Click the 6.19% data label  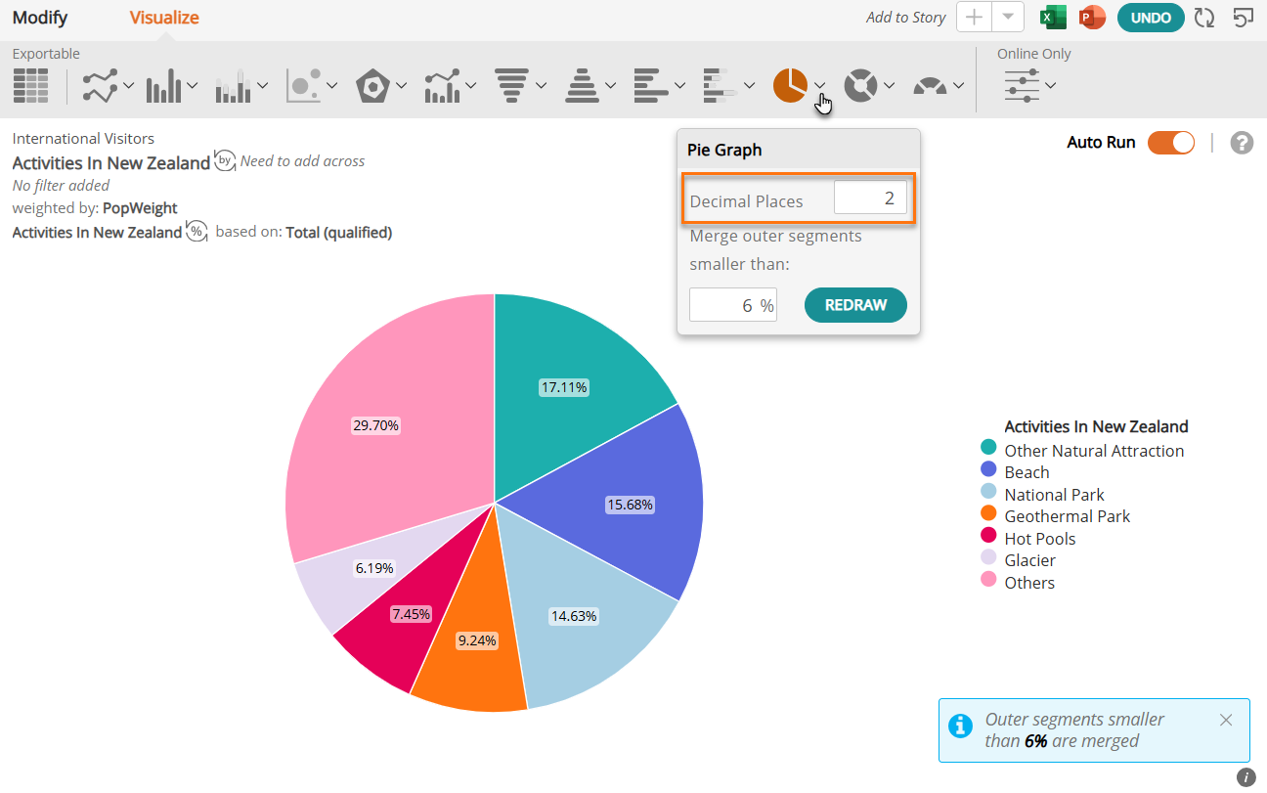374,567
